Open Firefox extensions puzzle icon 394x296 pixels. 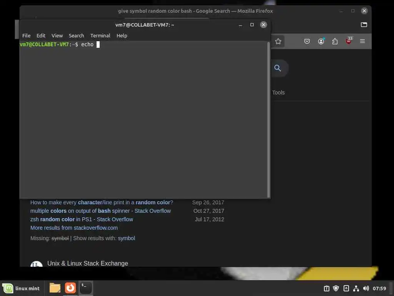pos(335,41)
